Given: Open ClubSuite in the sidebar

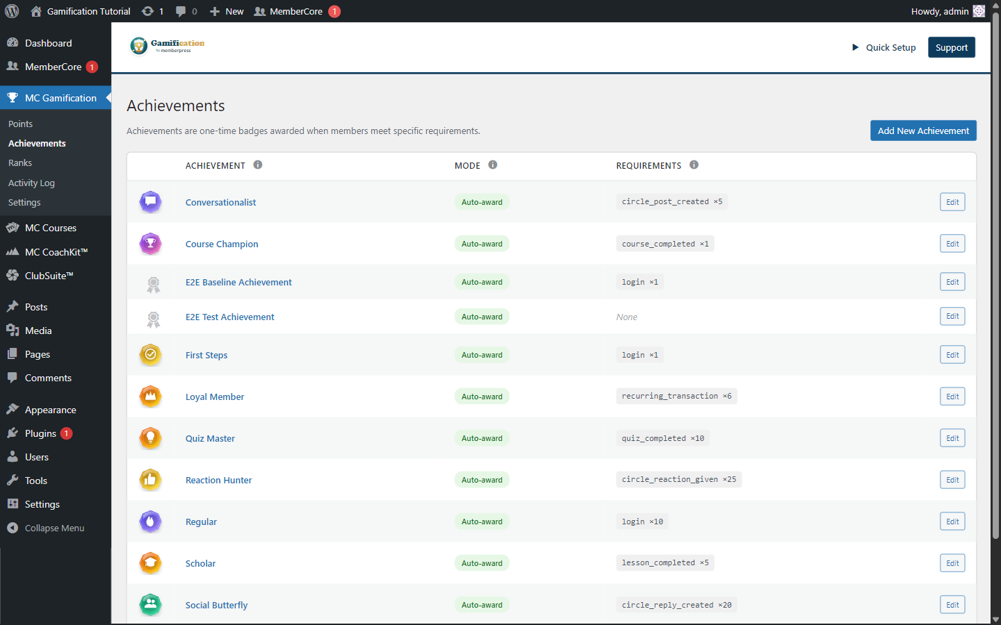Looking at the screenshot, I should tap(56, 275).
